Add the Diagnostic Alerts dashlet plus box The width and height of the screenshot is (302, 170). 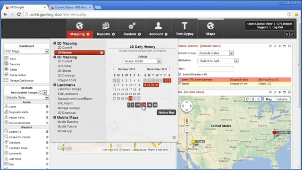pyautogui.click(x=47, y=112)
